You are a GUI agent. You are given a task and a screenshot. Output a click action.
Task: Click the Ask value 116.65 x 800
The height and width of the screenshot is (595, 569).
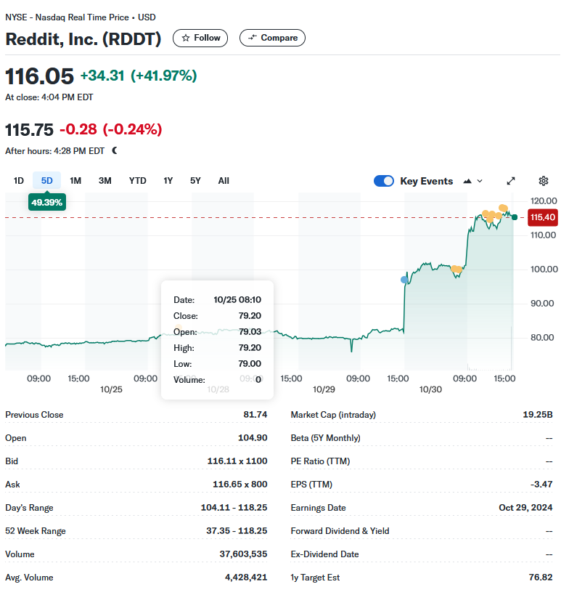(x=240, y=484)
